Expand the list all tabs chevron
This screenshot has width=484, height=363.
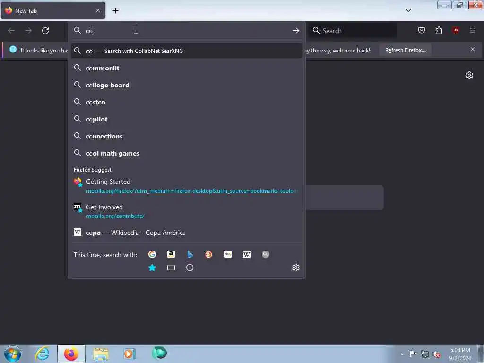(x=408, y=10)
